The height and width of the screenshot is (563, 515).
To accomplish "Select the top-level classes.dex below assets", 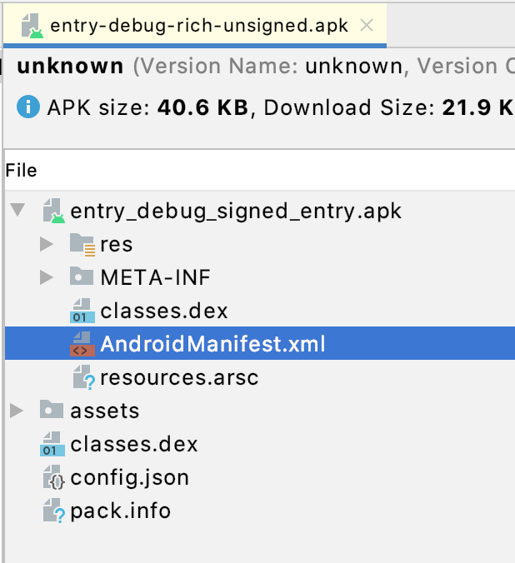I will click(x=260, y=444).
